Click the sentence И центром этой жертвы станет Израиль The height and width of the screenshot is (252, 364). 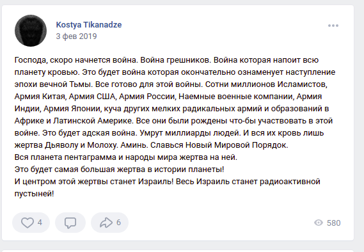94,181
